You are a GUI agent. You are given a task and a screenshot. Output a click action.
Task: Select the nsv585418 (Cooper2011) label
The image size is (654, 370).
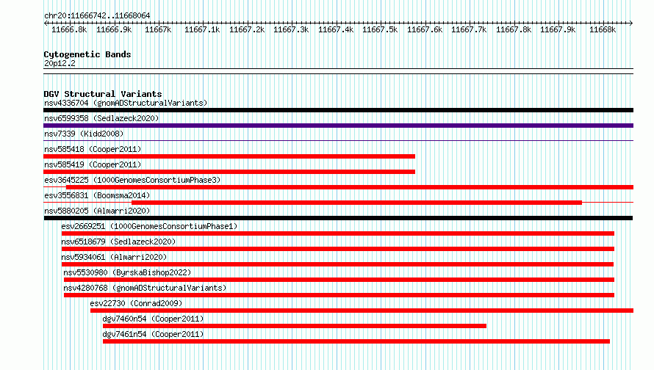coord(93,149)
